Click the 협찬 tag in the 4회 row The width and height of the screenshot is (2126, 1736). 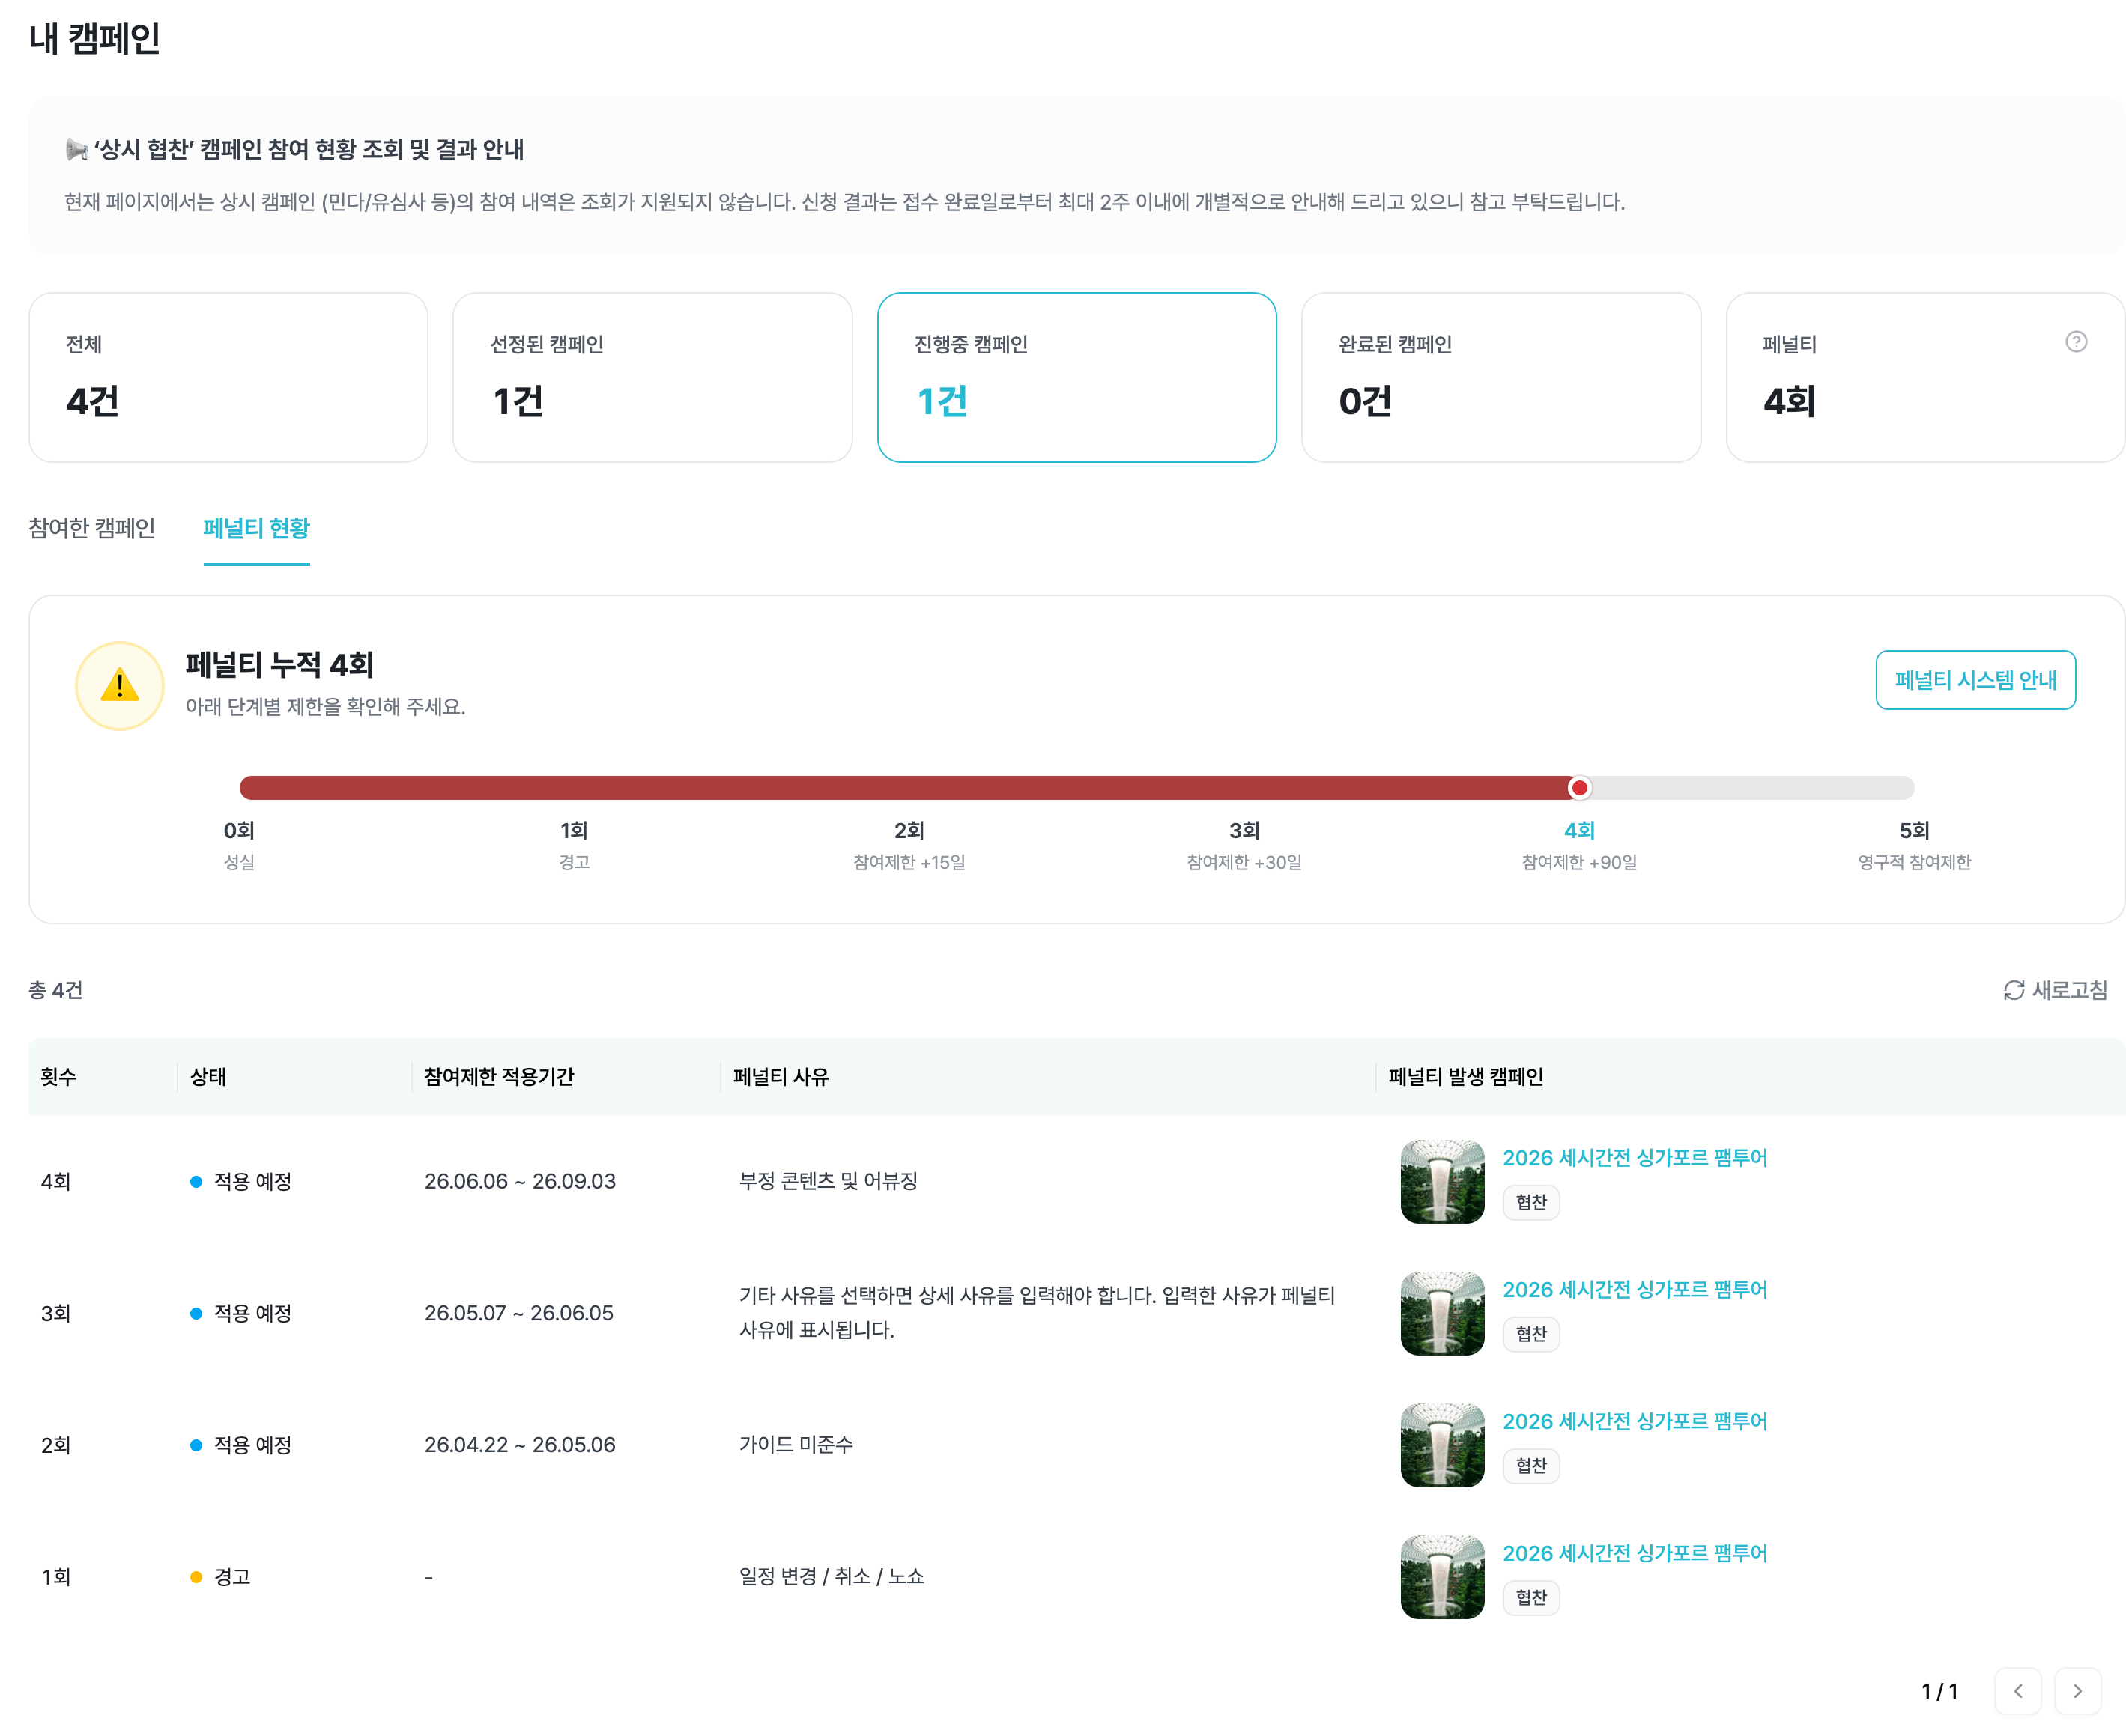click(1531, 1202)
